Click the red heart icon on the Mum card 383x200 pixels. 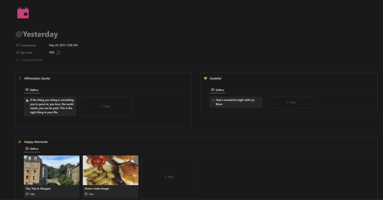pos(213,100)
